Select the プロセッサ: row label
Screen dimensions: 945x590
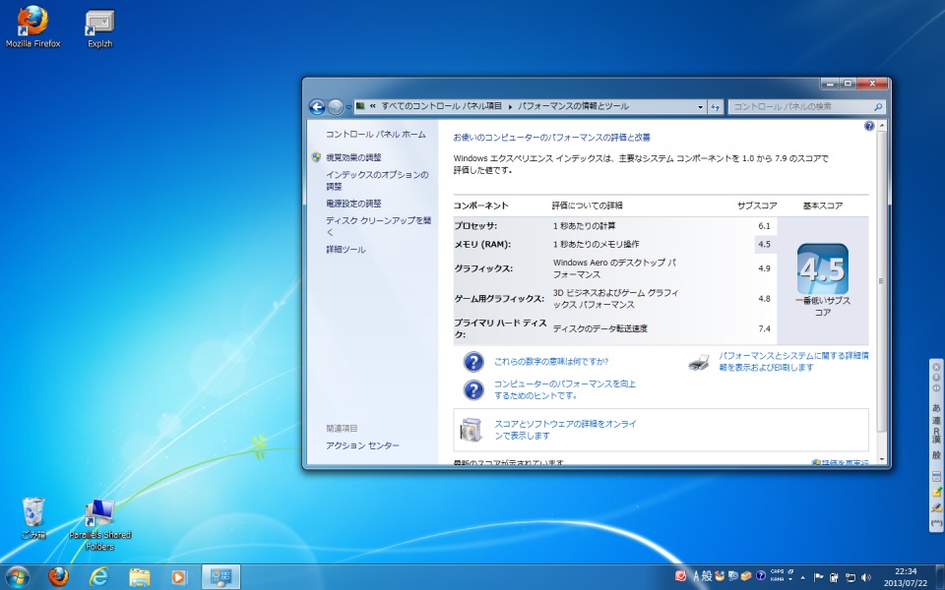point(476,226)
